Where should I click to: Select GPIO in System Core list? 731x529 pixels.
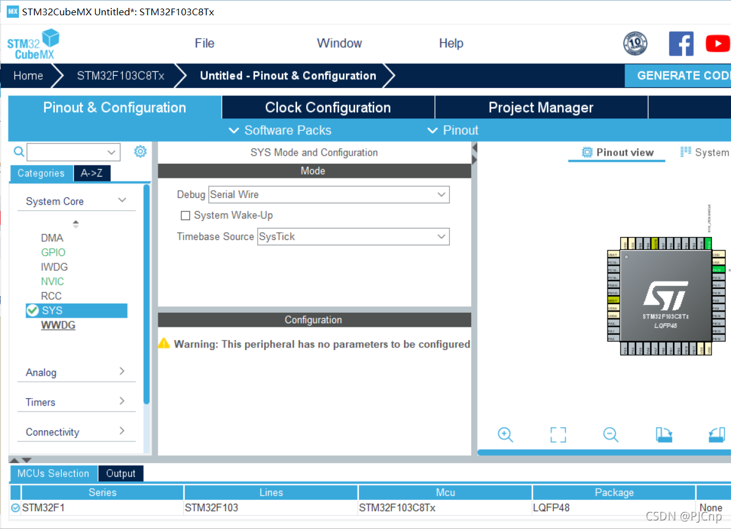pos(53,252)
